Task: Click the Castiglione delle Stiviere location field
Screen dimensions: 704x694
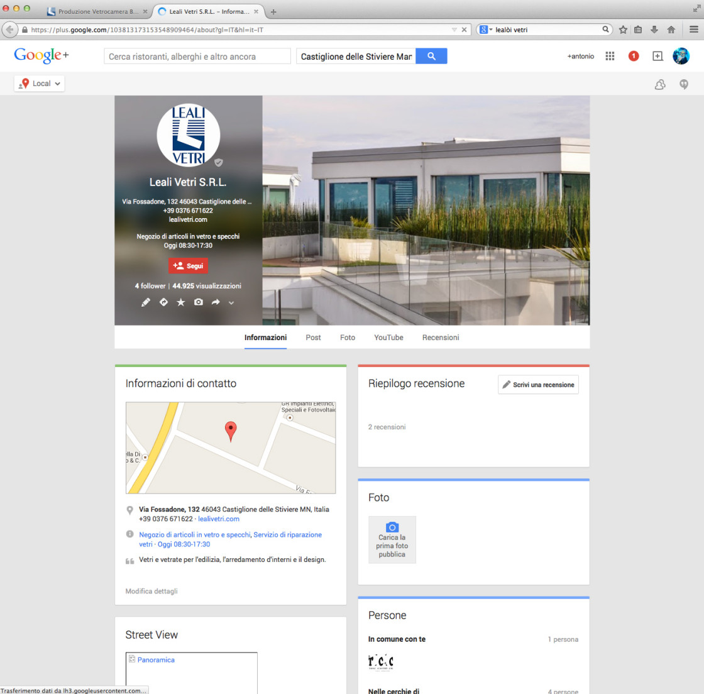Action: (356, 56)
